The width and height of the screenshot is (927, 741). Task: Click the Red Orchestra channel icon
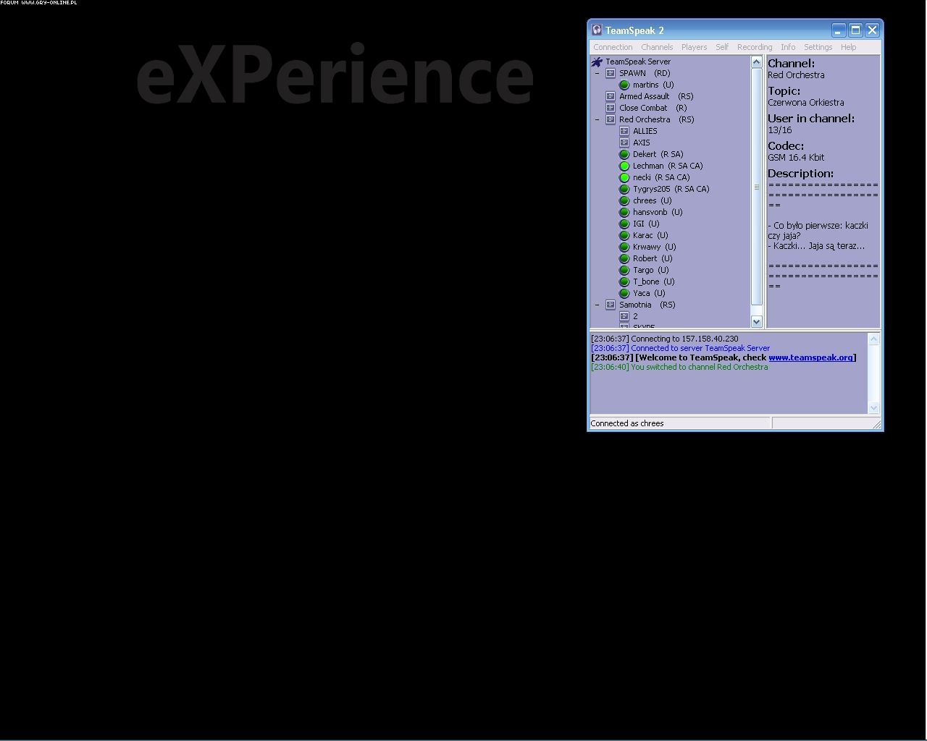tap(611, 119)
